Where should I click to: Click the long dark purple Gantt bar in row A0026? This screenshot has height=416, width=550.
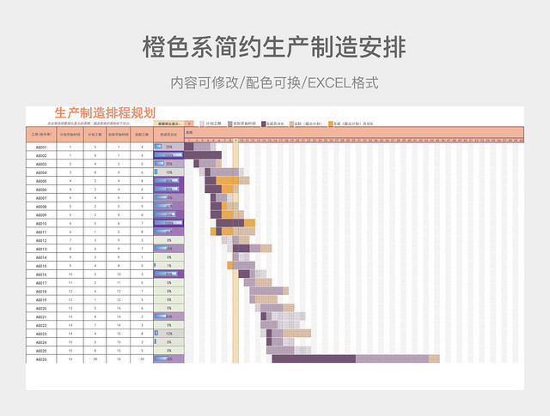(x=314, y=359)
